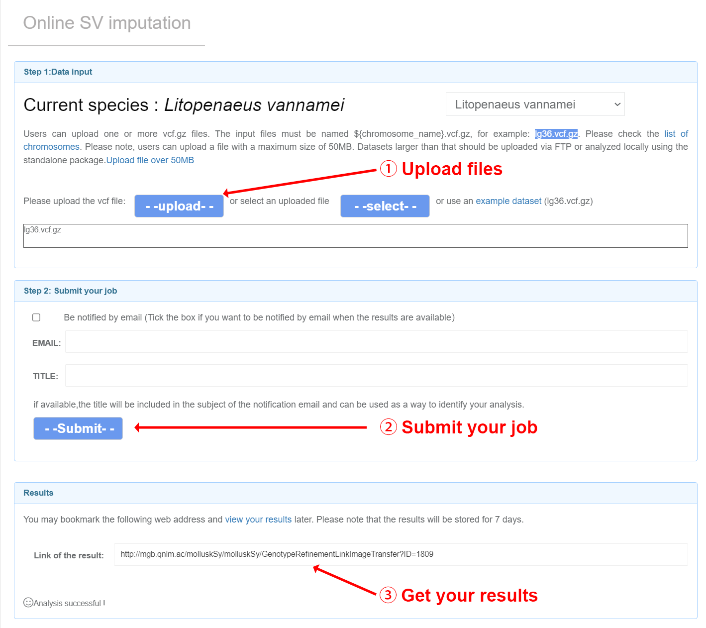Use the example dataset link
706x628 pixels.
508,201
